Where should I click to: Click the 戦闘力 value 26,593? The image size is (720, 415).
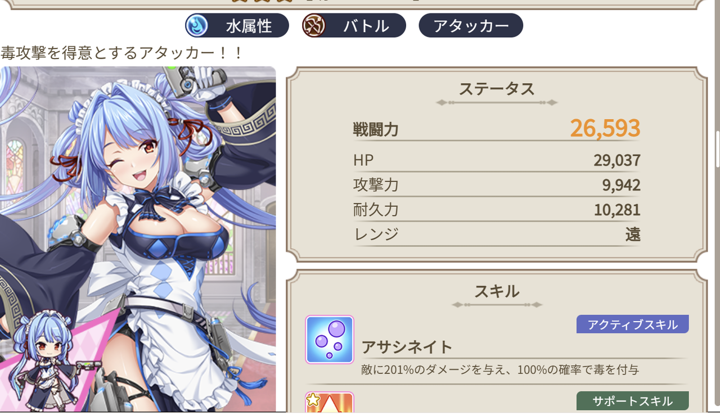coord(605,128)
